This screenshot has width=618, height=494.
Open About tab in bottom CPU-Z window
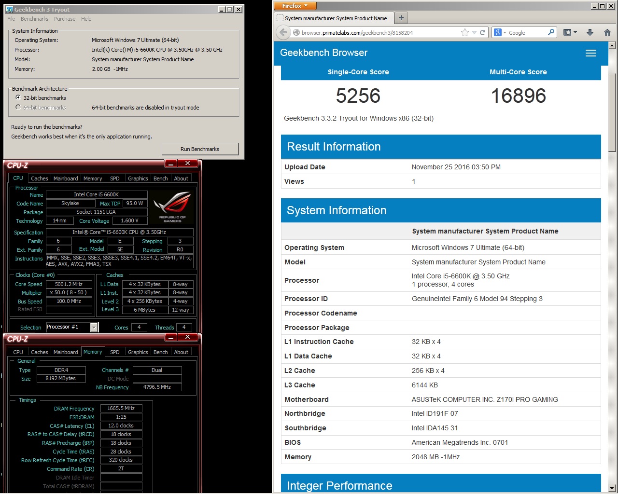181,352
